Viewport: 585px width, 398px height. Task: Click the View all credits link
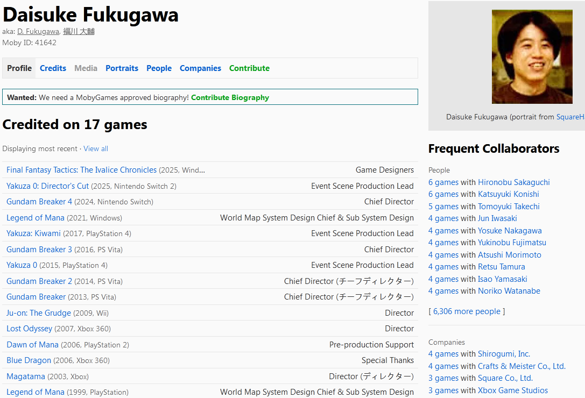pyautogui.click(x=96, y=148)
